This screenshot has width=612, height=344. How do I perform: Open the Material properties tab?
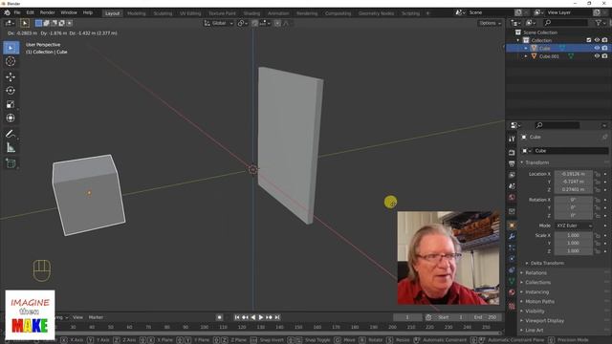(512, 292)
